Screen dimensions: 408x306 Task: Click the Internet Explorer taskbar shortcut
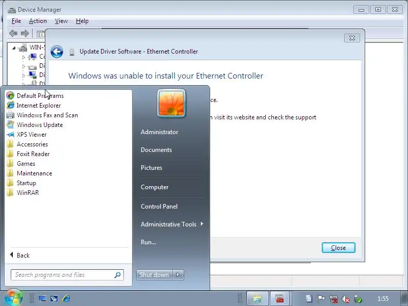(x=66, y=298)
